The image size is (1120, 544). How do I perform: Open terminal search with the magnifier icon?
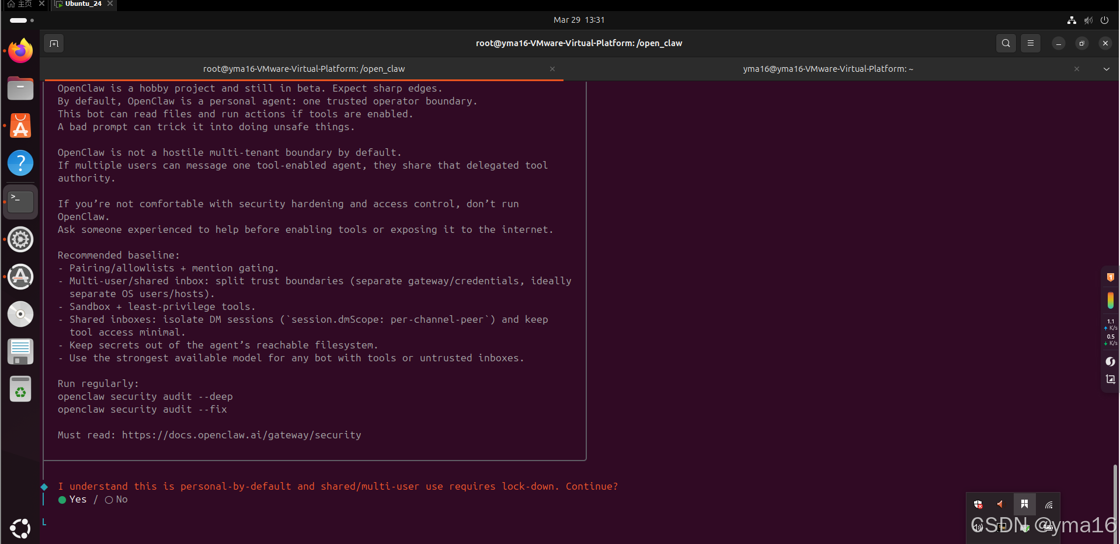click(x=1006, y=43)
